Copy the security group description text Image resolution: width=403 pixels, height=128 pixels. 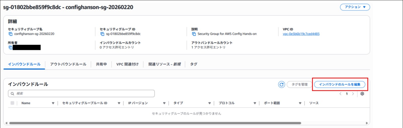tap(194, 34)
